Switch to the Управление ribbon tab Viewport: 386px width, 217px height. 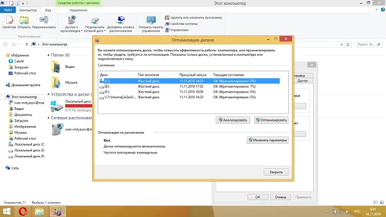pos(78,10)
